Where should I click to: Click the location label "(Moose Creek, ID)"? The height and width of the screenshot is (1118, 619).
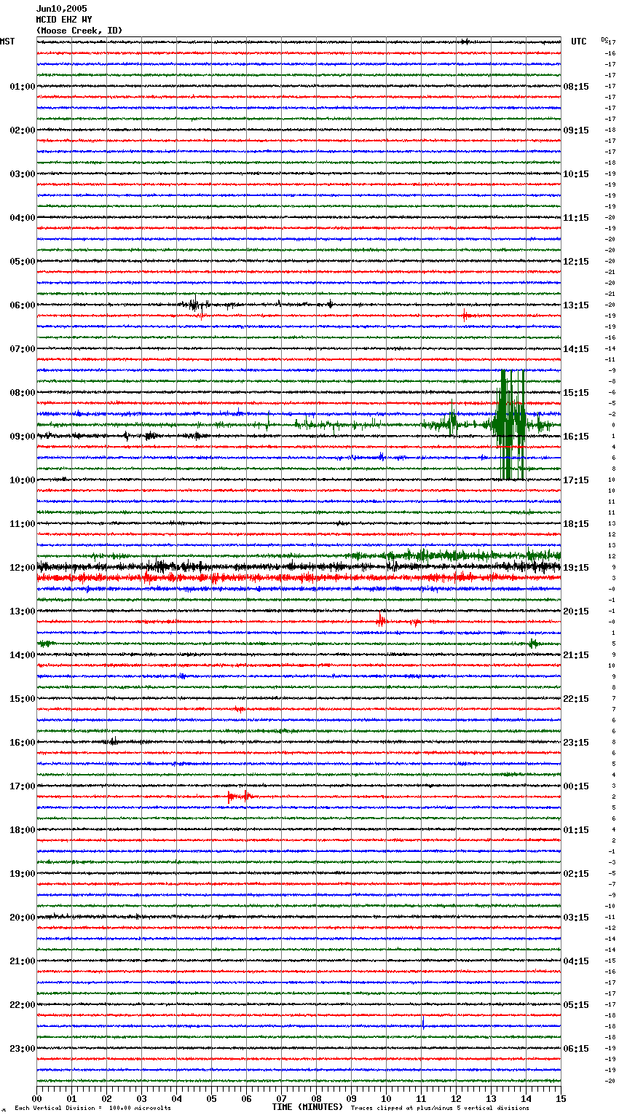click(79, 31)
